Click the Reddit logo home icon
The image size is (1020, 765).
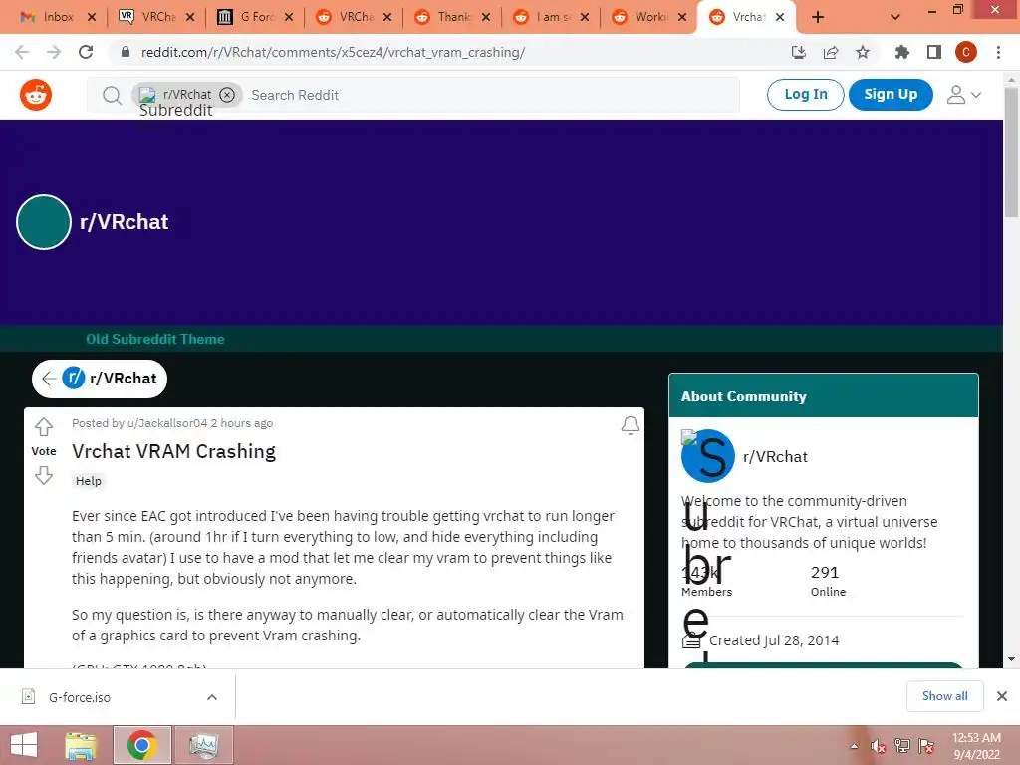pyautogui.click(x=36, y=95)
